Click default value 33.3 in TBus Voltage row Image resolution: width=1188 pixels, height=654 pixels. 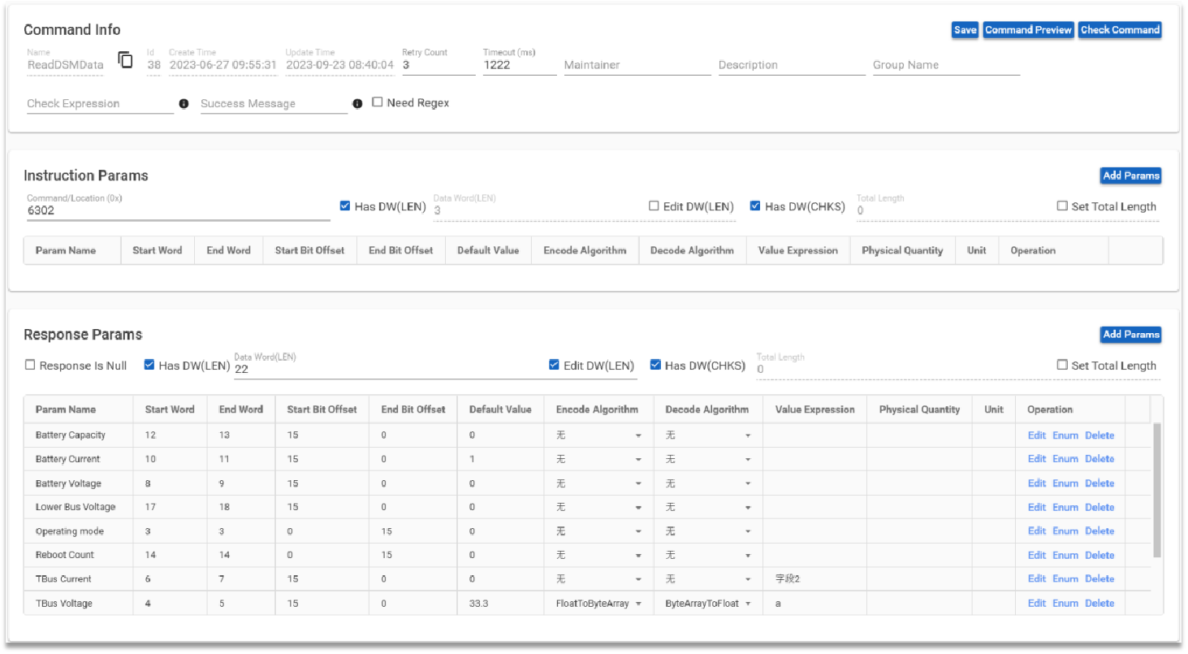pyautogui.click(x=478, y=604)
